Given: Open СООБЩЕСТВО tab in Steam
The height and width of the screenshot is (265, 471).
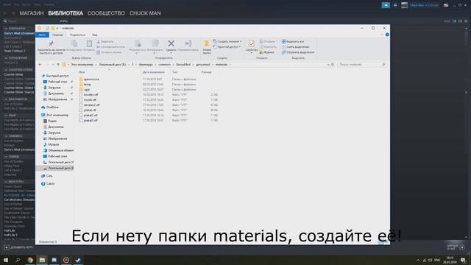Looking at the screenshot, I should (x=106, y=13).
